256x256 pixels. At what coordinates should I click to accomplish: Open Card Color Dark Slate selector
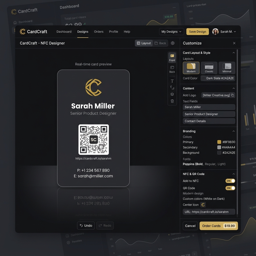tap(218, 78)
